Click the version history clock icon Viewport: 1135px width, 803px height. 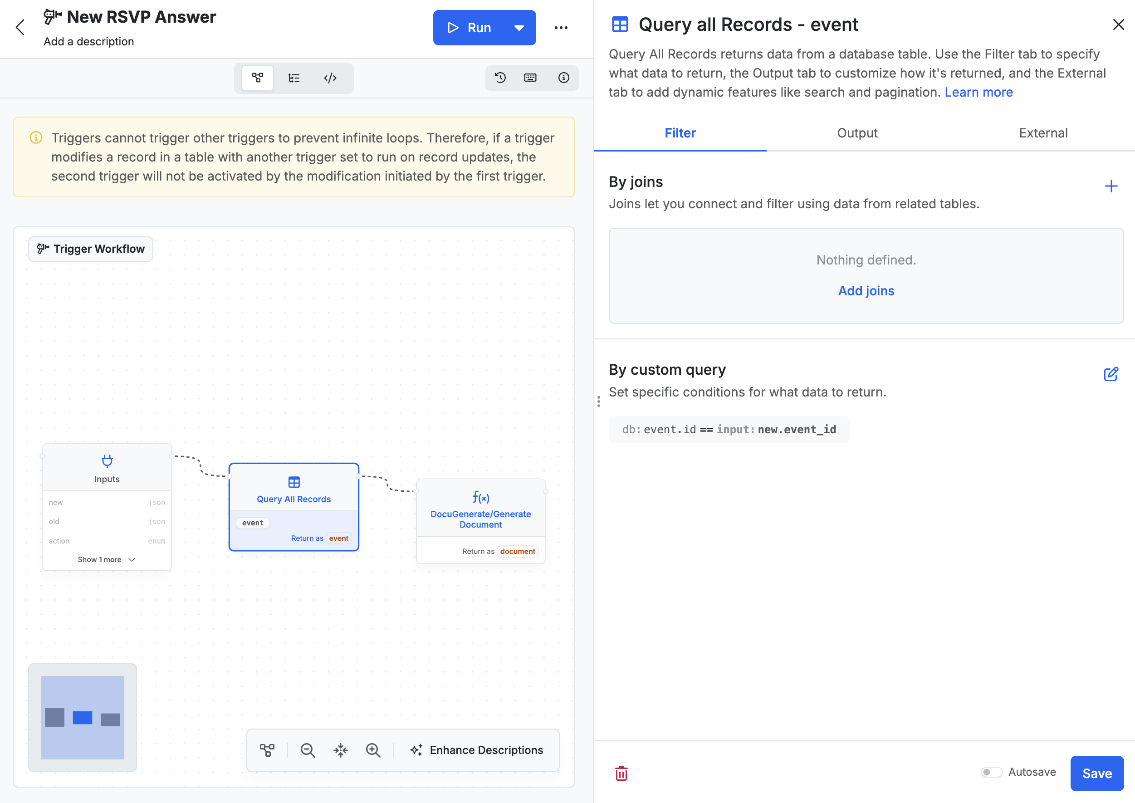point(500,78)
